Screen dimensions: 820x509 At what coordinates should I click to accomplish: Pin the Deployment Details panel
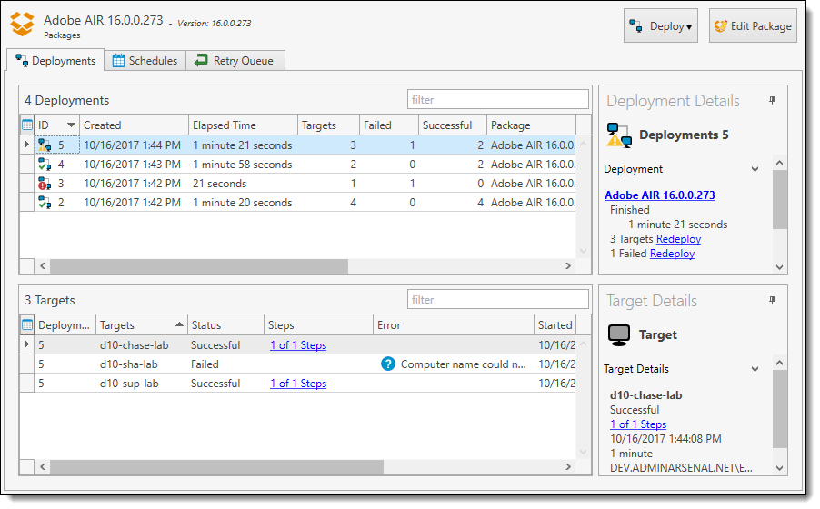(772, 100)
